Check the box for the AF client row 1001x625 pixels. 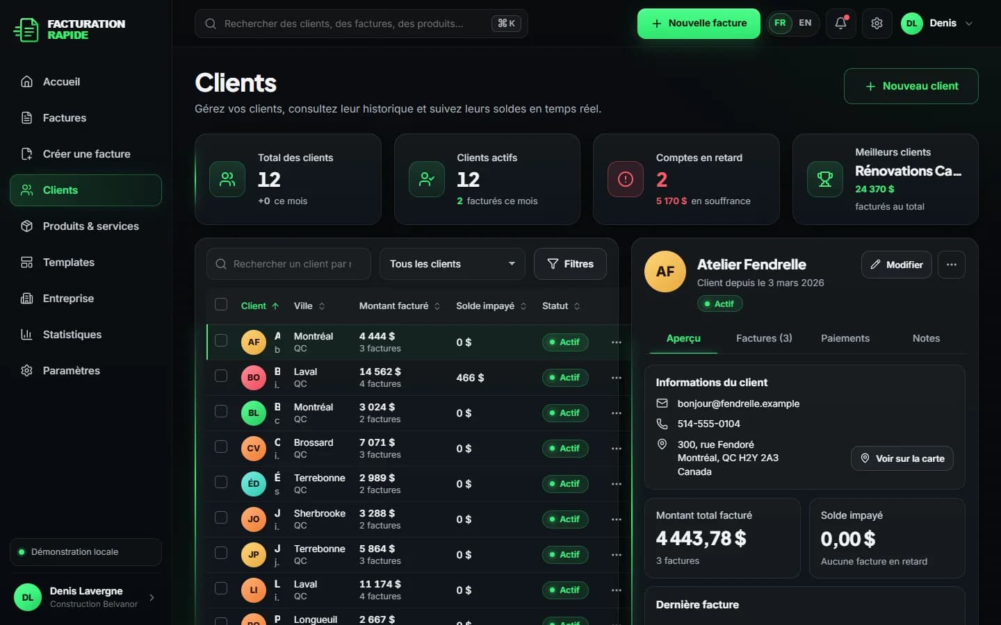tap(221, 340)
